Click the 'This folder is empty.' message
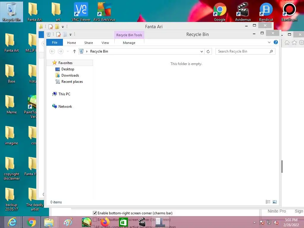Screen dimensions: 304x228 pos(186,64)
